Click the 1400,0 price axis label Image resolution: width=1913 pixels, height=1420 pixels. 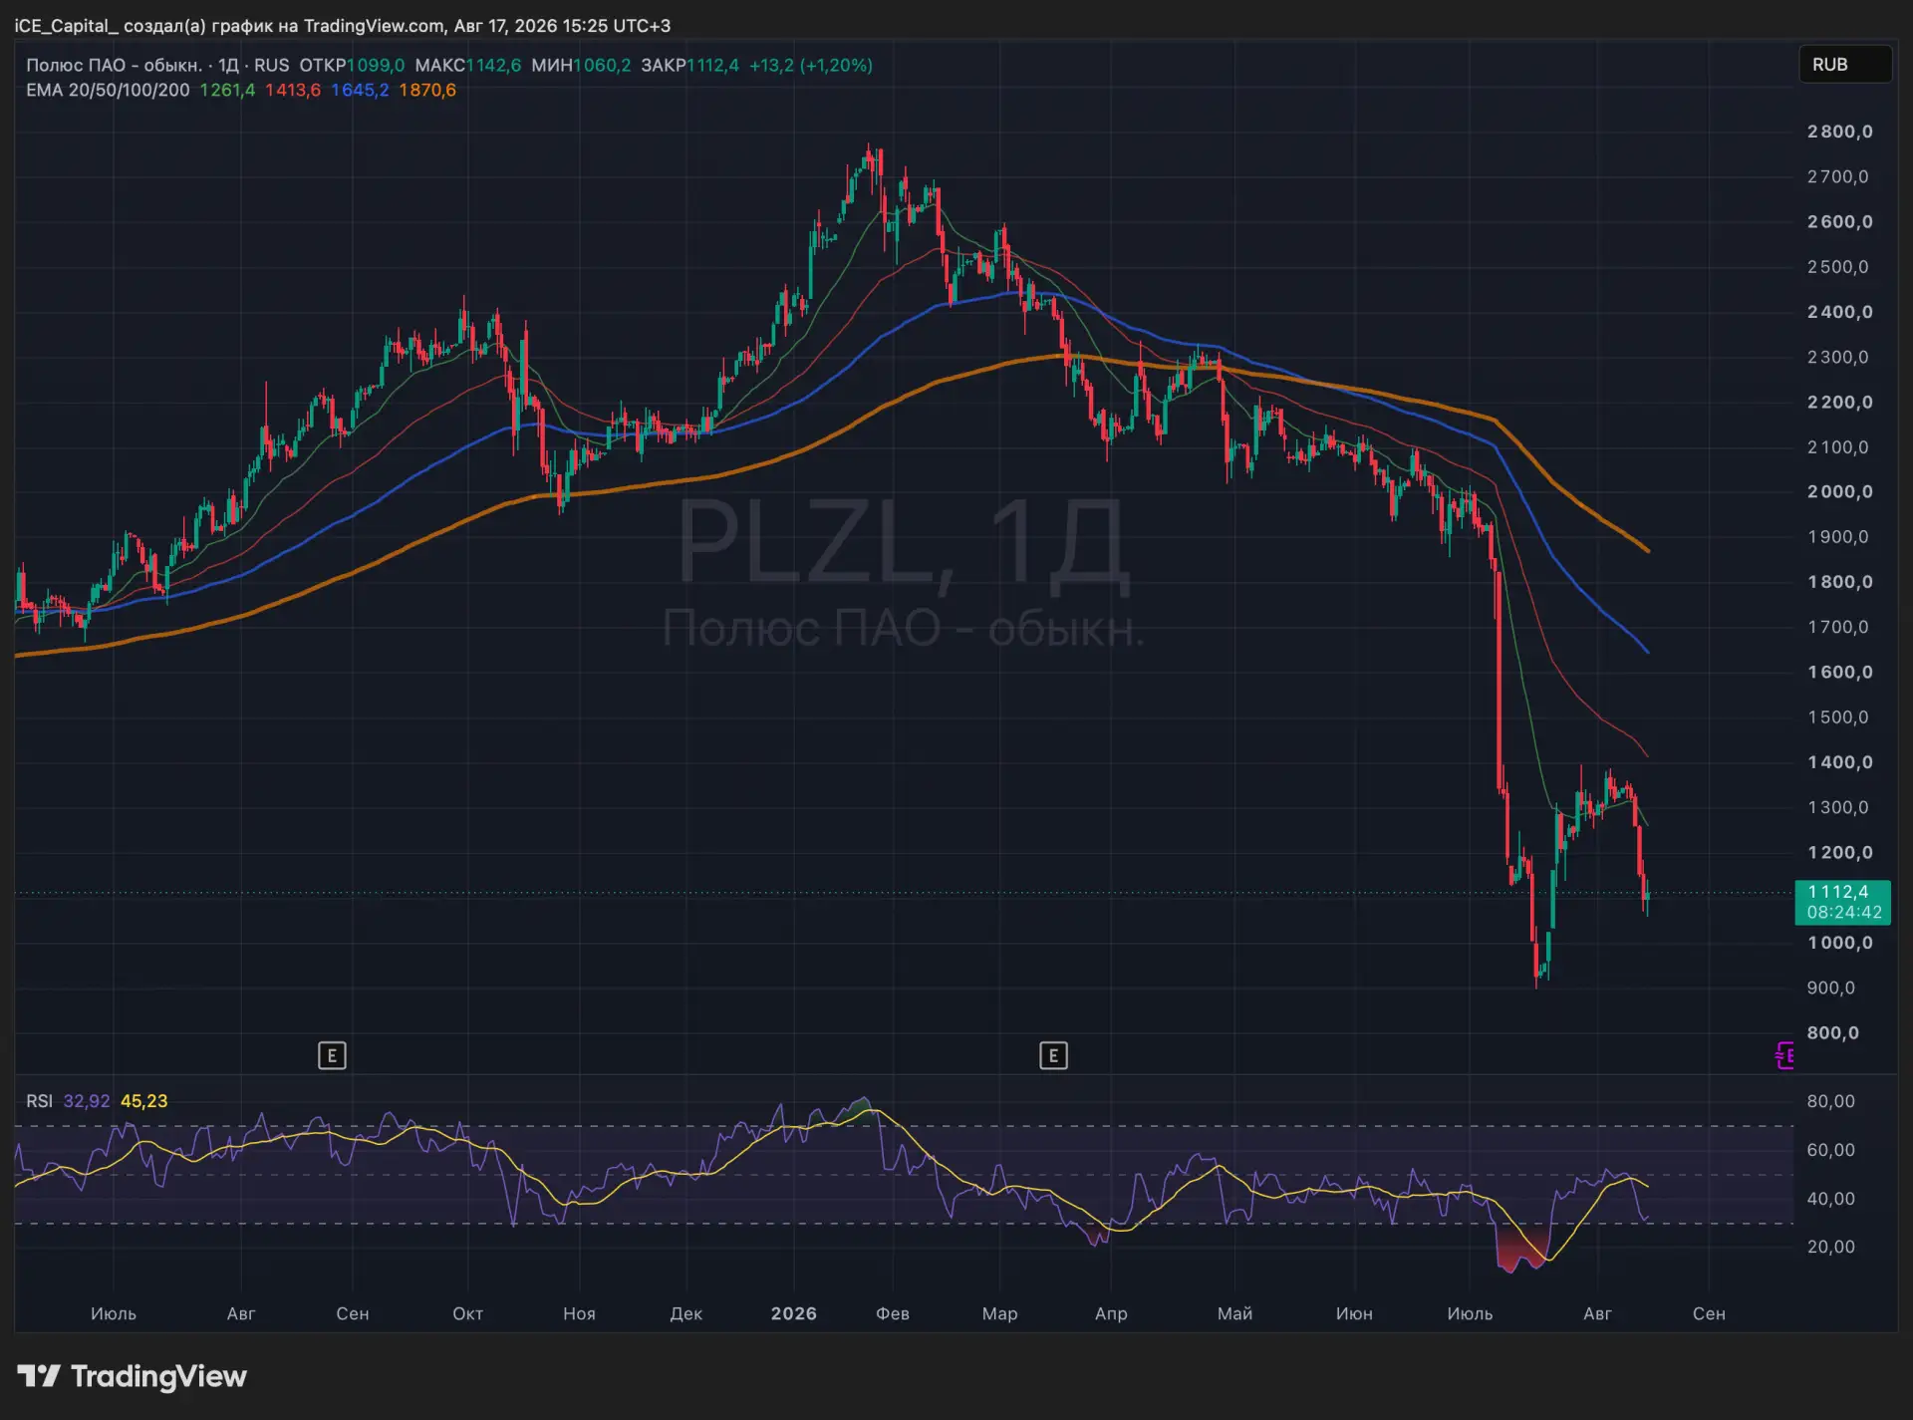click(x=1839, y=762)
